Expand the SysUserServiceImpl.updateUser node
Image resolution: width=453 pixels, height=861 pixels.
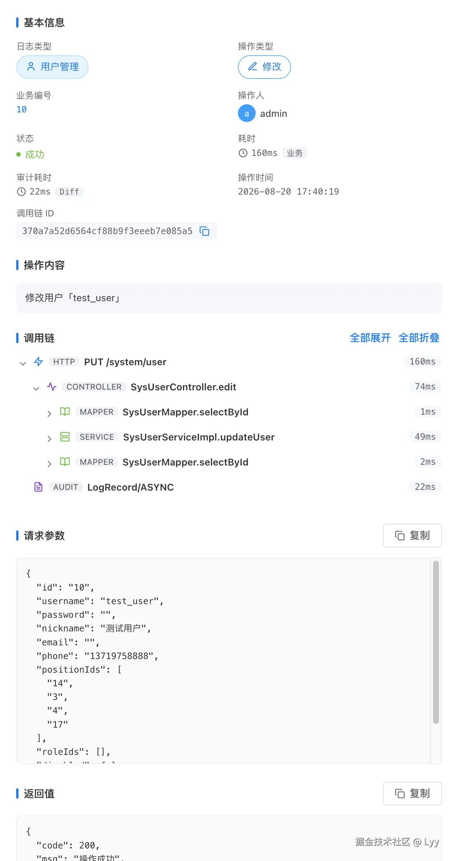pos(49,439)
